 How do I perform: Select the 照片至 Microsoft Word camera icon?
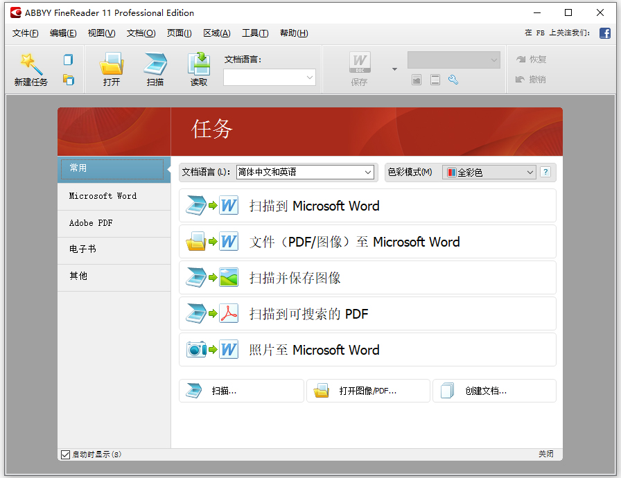click(196, 351)
